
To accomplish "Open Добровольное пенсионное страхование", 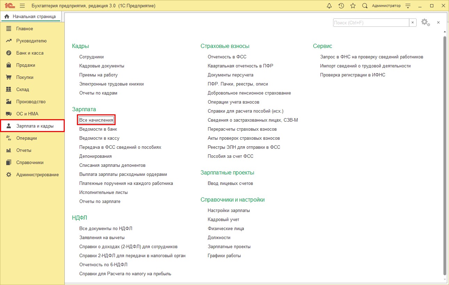I will pos(249,93).
